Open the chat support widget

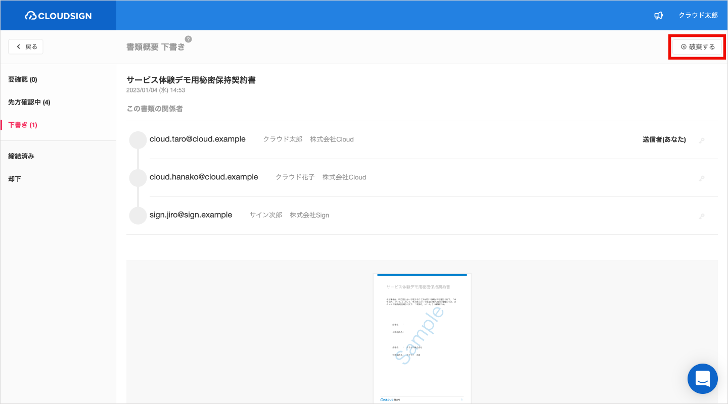click(702, 378)
